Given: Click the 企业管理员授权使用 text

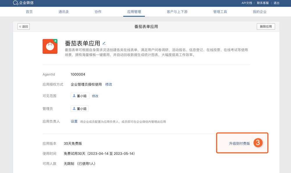Looking at the screenshot, I should click(x=86, y=84).
